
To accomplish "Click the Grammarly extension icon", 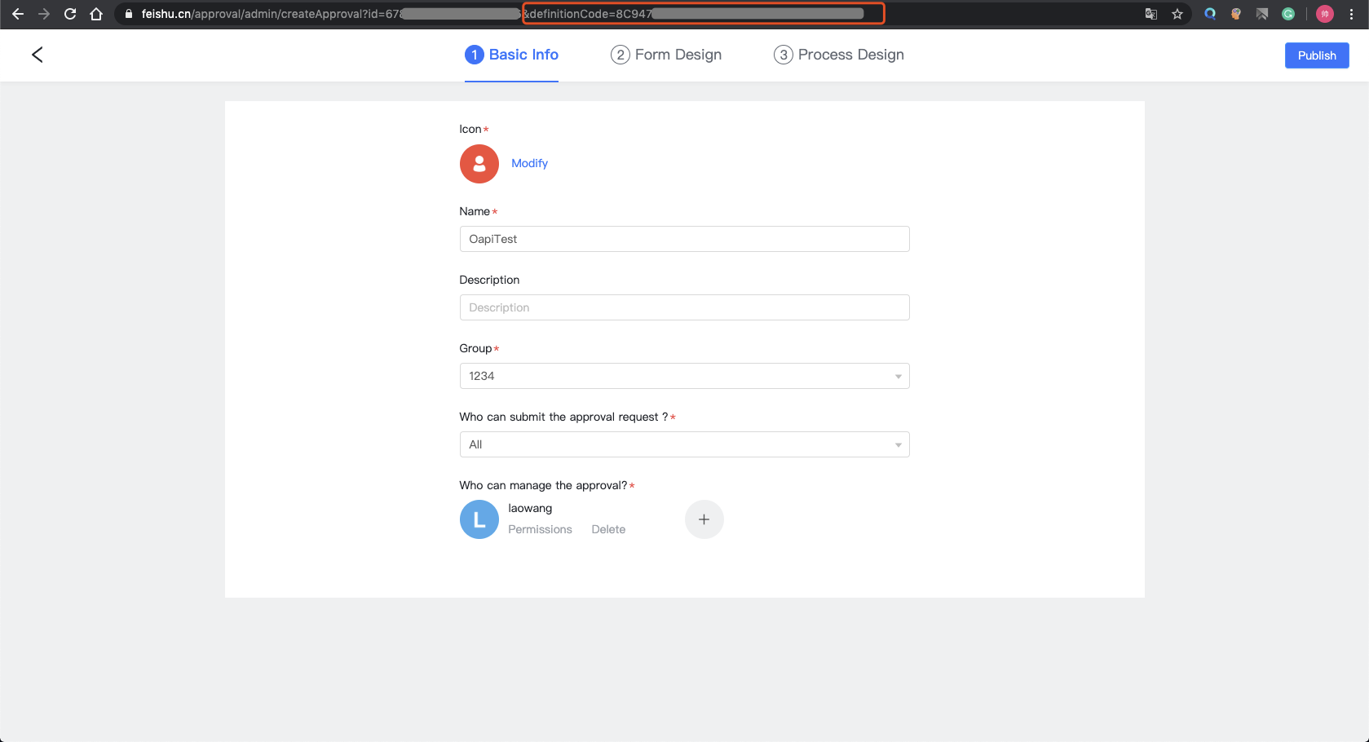I will (x=1288, y=14).
